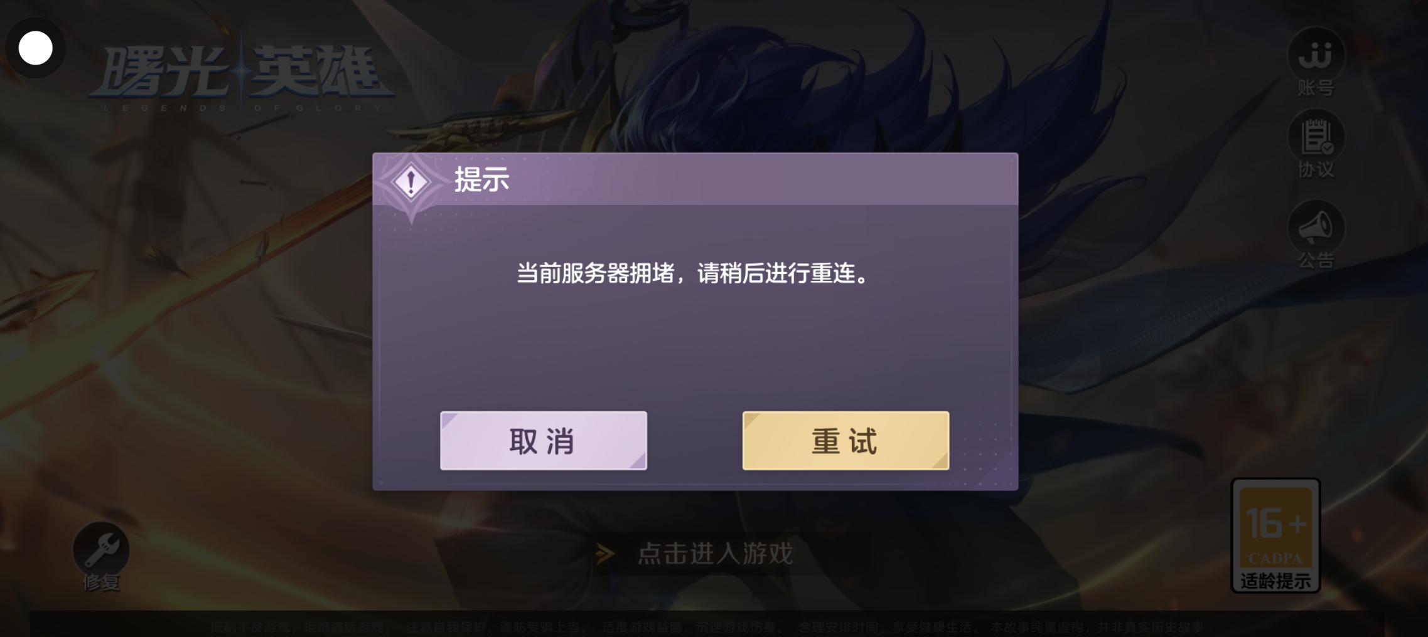Click the 曙光英雄 game logo
Image resolution: width=1428 pixels, height=637 pixels.
242,75
